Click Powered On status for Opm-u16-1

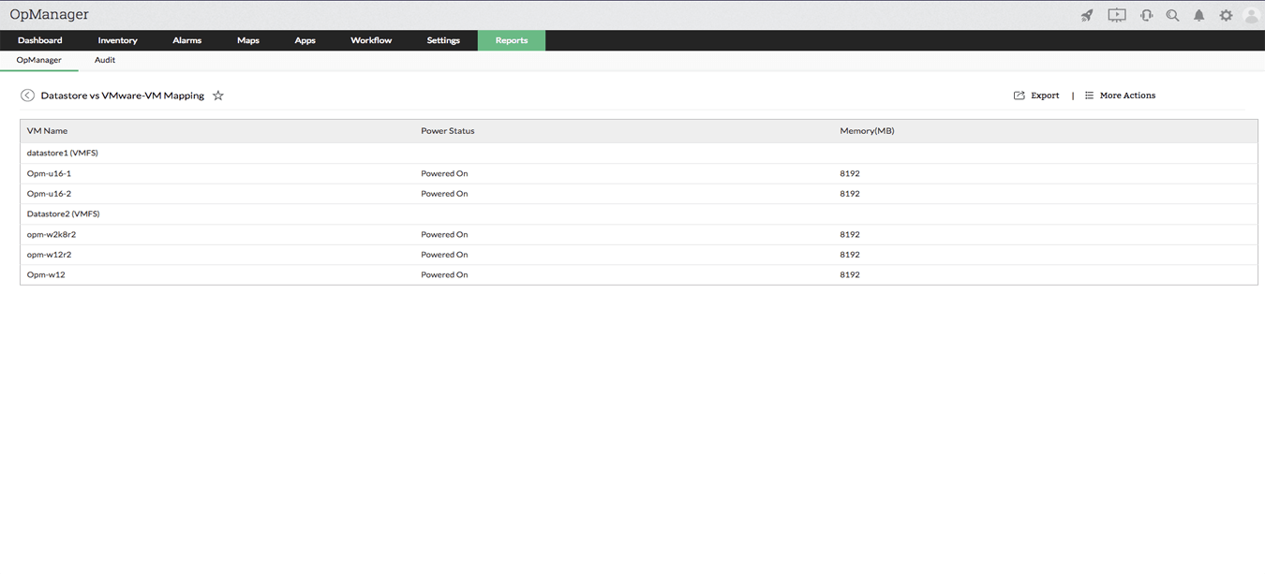point(444,173)
